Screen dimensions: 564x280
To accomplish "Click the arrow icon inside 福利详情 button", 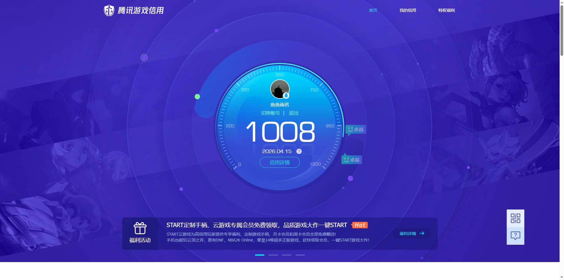I will 422,233.
